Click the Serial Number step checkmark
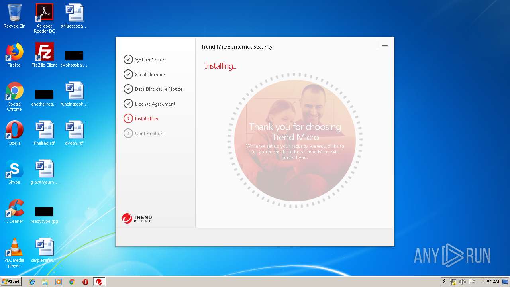This screenshot has width=510, height=287. tap(128, 74)
